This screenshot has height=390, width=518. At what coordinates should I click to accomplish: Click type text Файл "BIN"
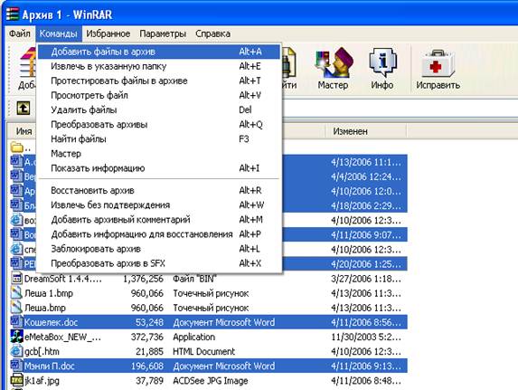pos(194,279)
